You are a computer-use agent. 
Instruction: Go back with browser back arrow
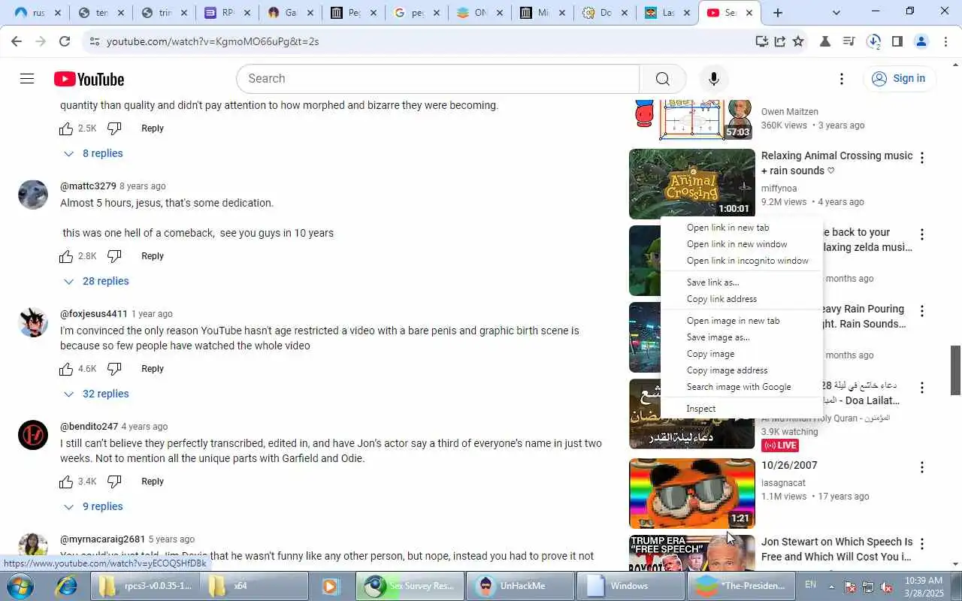(x=17, y=41)
